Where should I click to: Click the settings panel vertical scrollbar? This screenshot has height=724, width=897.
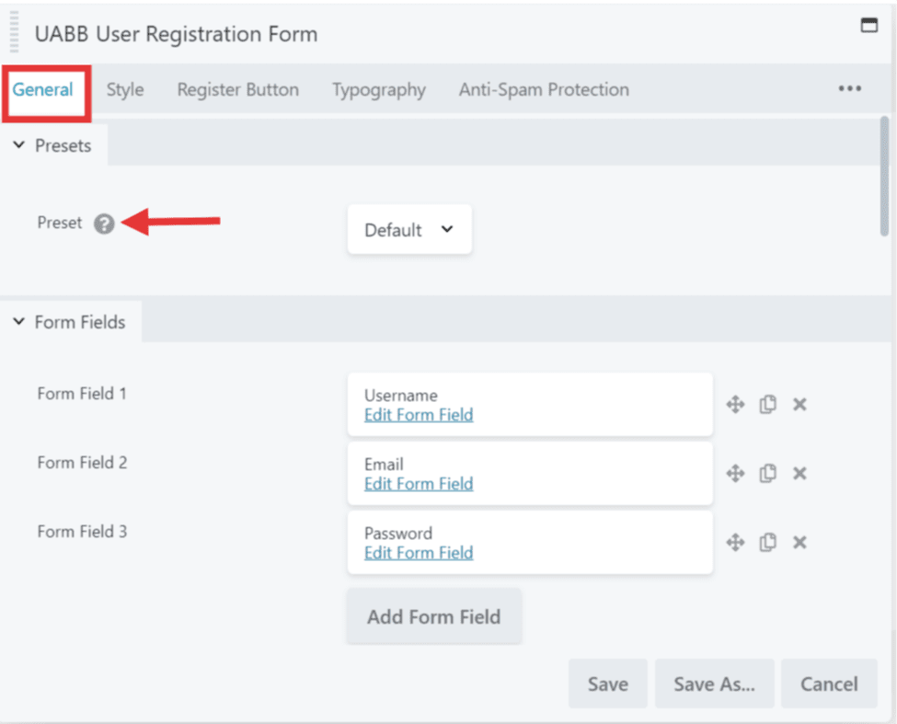coord(884,175)
